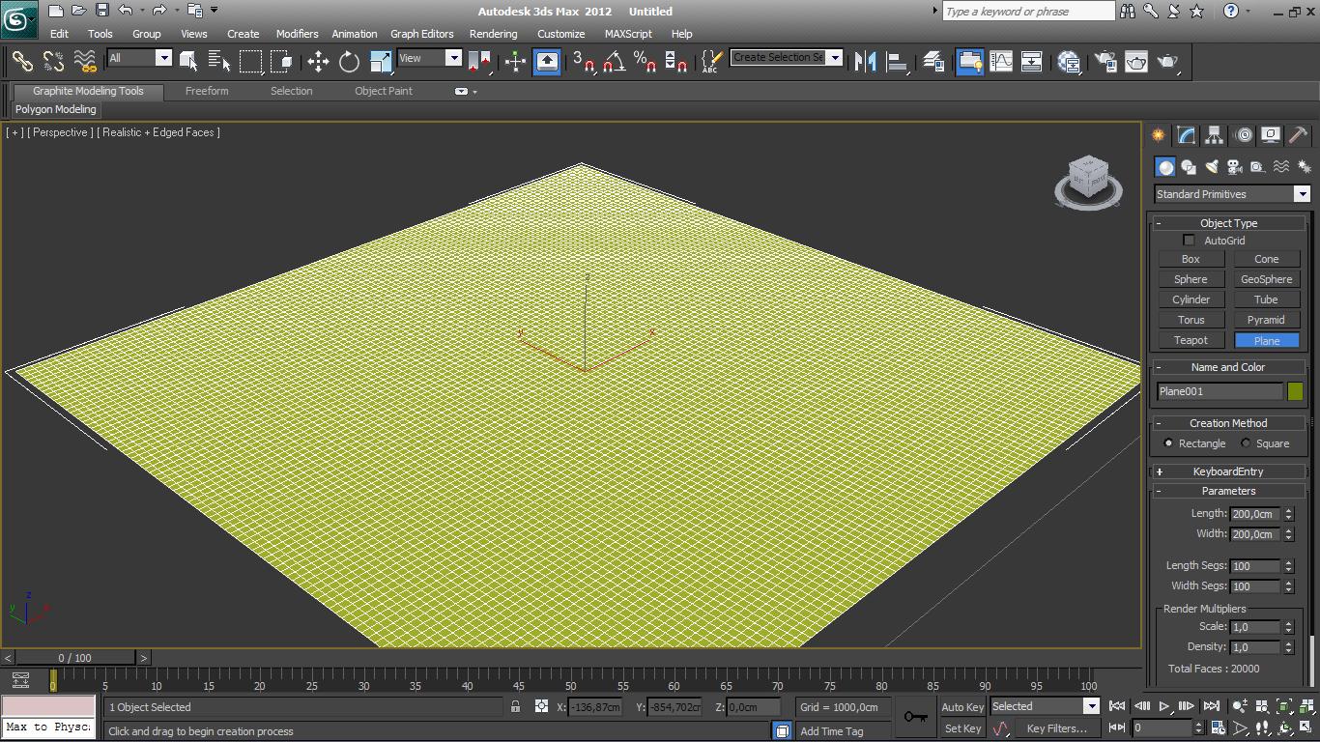Choose the Select Object tool

click(188, 62)
